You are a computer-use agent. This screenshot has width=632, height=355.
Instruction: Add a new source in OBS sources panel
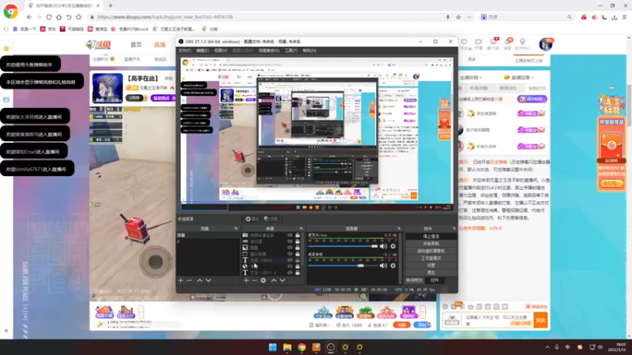tap(246, 280)
